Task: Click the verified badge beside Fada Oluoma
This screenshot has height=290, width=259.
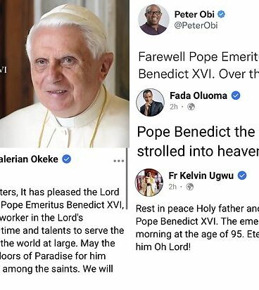Action: tap(236, 95)
